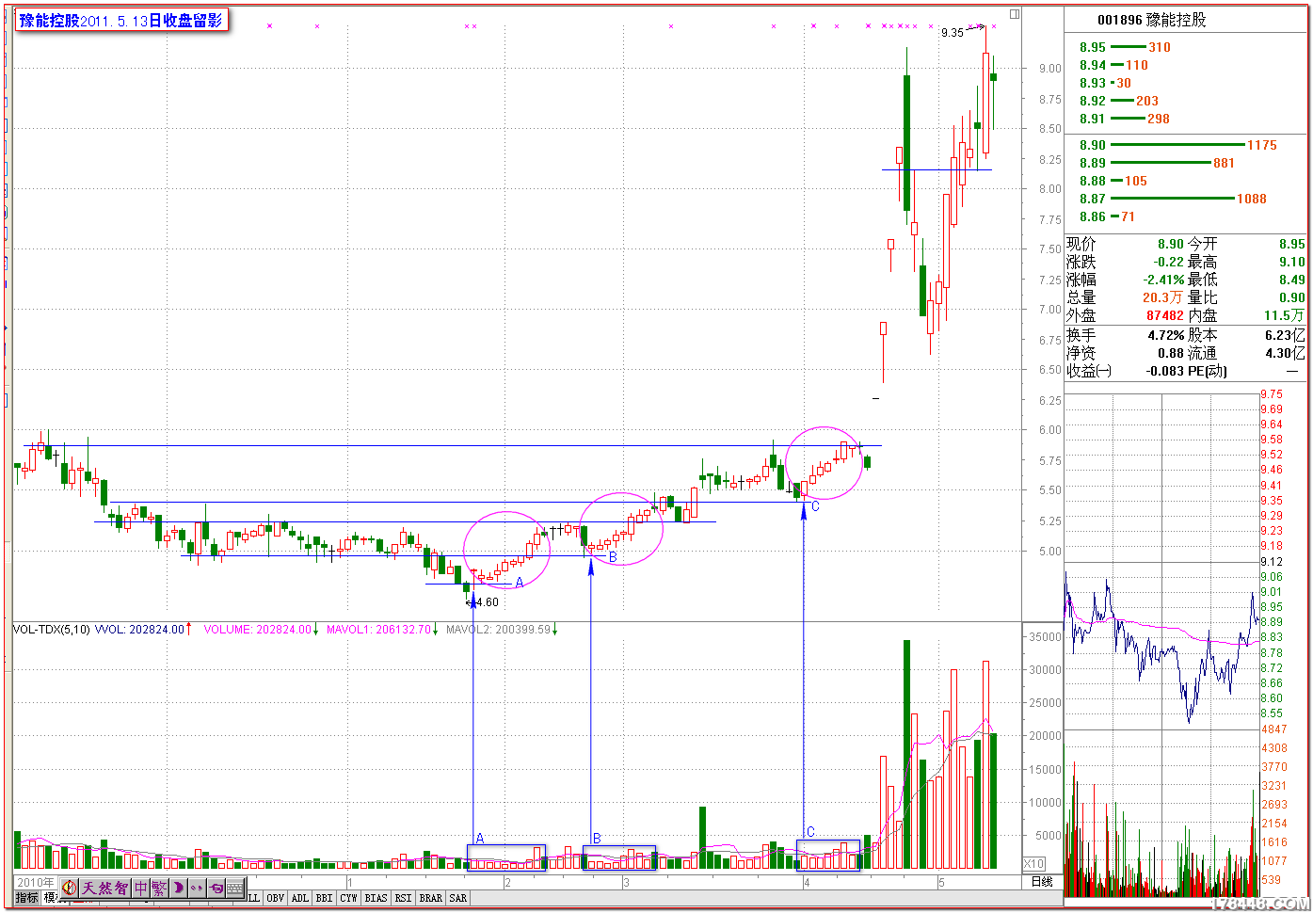Click the VOLUME: 202824.00 value
This screenshot has height=913, width=1313.
click(257, 630)
